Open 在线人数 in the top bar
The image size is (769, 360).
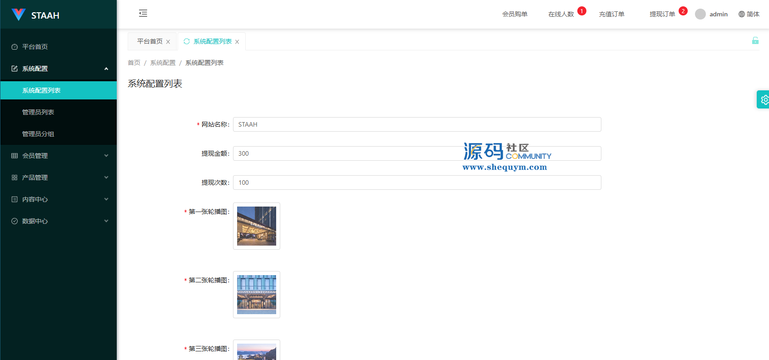pos(561,14)
